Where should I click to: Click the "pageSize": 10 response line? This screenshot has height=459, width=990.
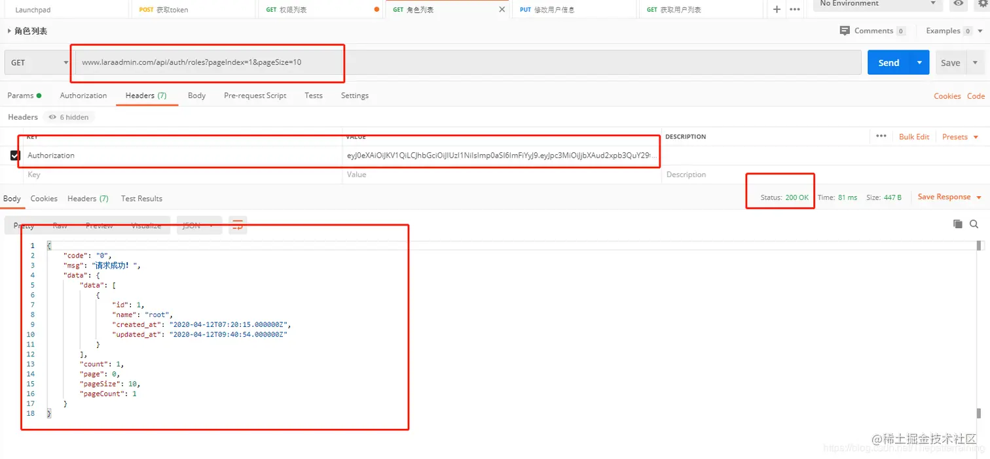[109, 384]
